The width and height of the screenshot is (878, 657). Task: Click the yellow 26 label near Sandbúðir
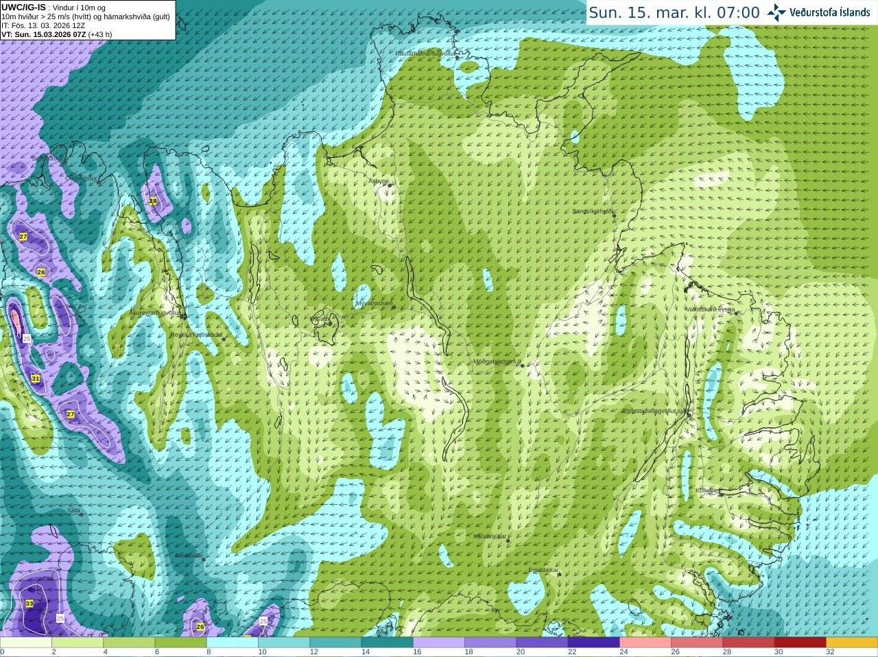200,627
